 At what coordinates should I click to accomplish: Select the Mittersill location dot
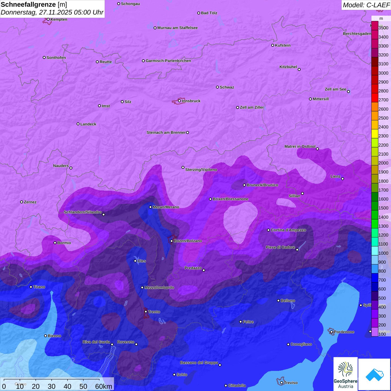(310, 99)
